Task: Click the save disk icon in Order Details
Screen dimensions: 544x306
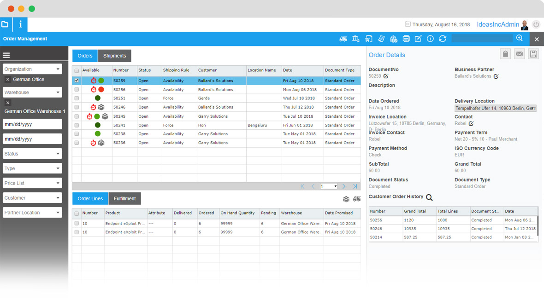Action: [533, 54]
